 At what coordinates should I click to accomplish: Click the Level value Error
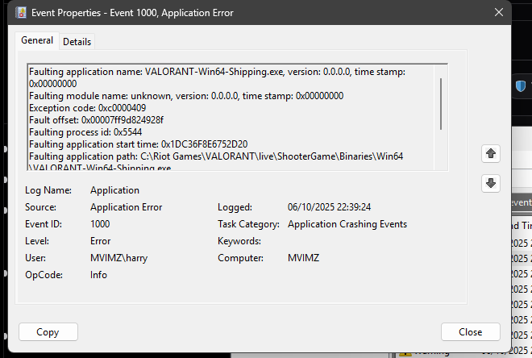tap(101, 241)
